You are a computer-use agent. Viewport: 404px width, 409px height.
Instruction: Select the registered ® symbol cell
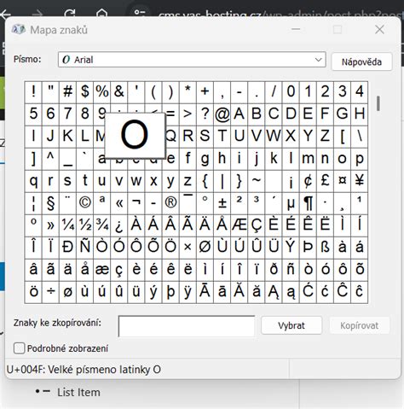[170, 203]
